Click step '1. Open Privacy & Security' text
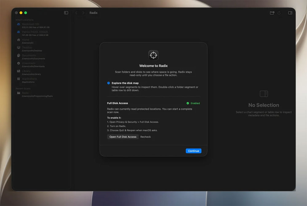Image resolution: width=307 pixels, height=206 pixels. 133,122
